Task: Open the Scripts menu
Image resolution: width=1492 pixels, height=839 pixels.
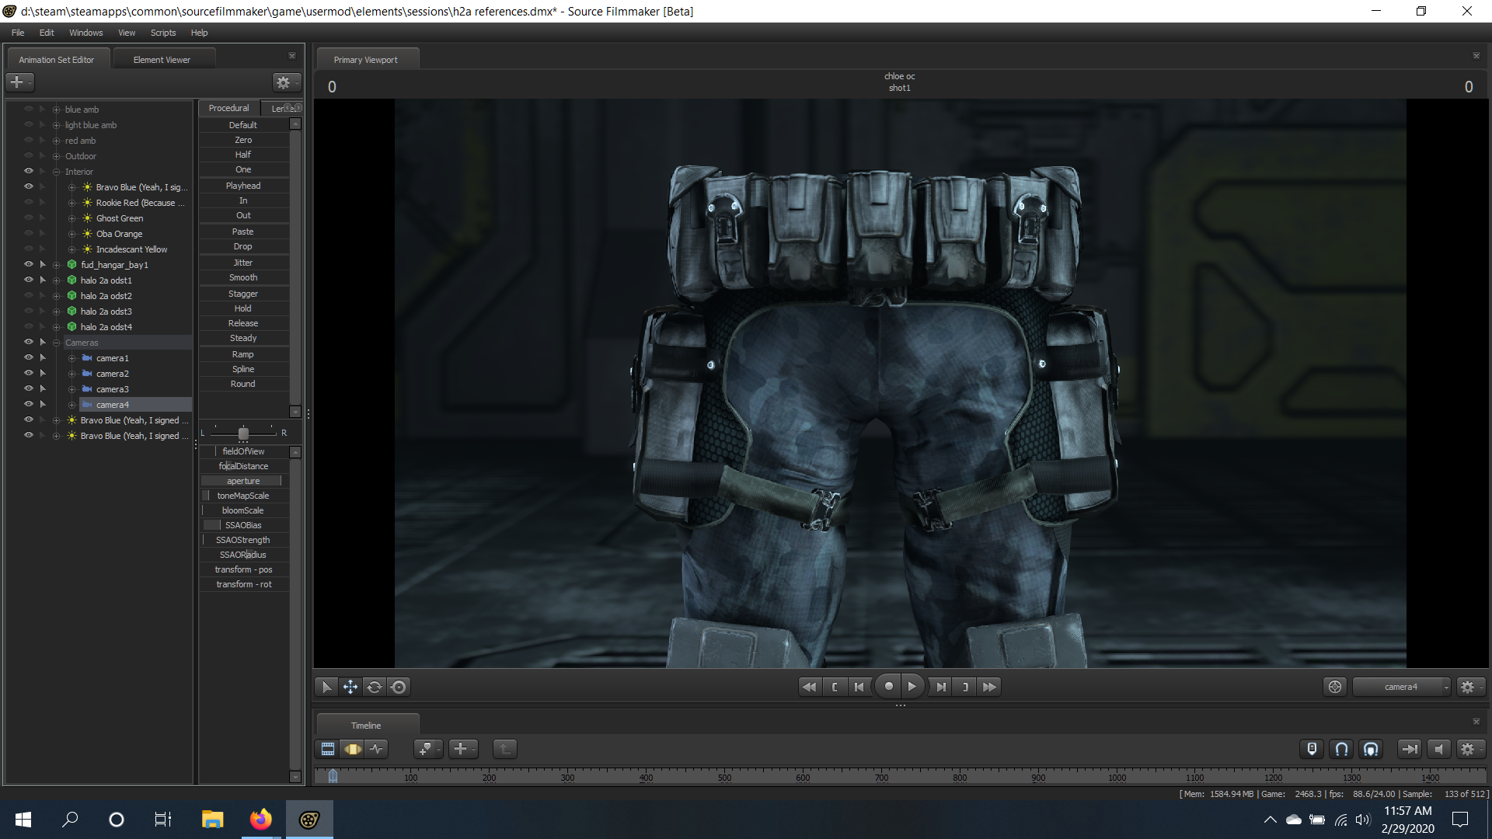Action: point(163,33)
